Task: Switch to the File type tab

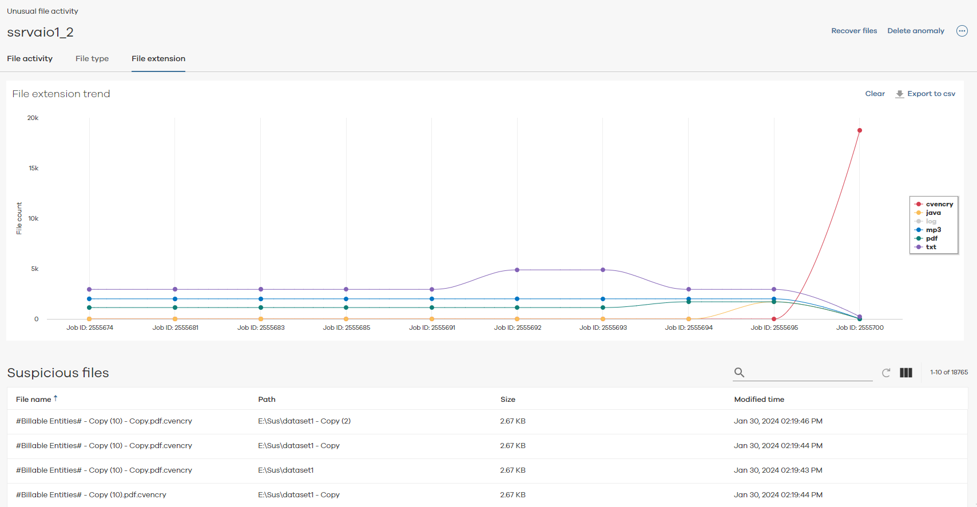Action: click(x=92, y=58)
